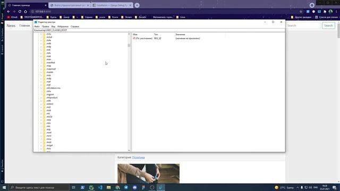Open the Файл menu in Registry Editor
This screenshot has height=191, width=340.
coord(37,27)
